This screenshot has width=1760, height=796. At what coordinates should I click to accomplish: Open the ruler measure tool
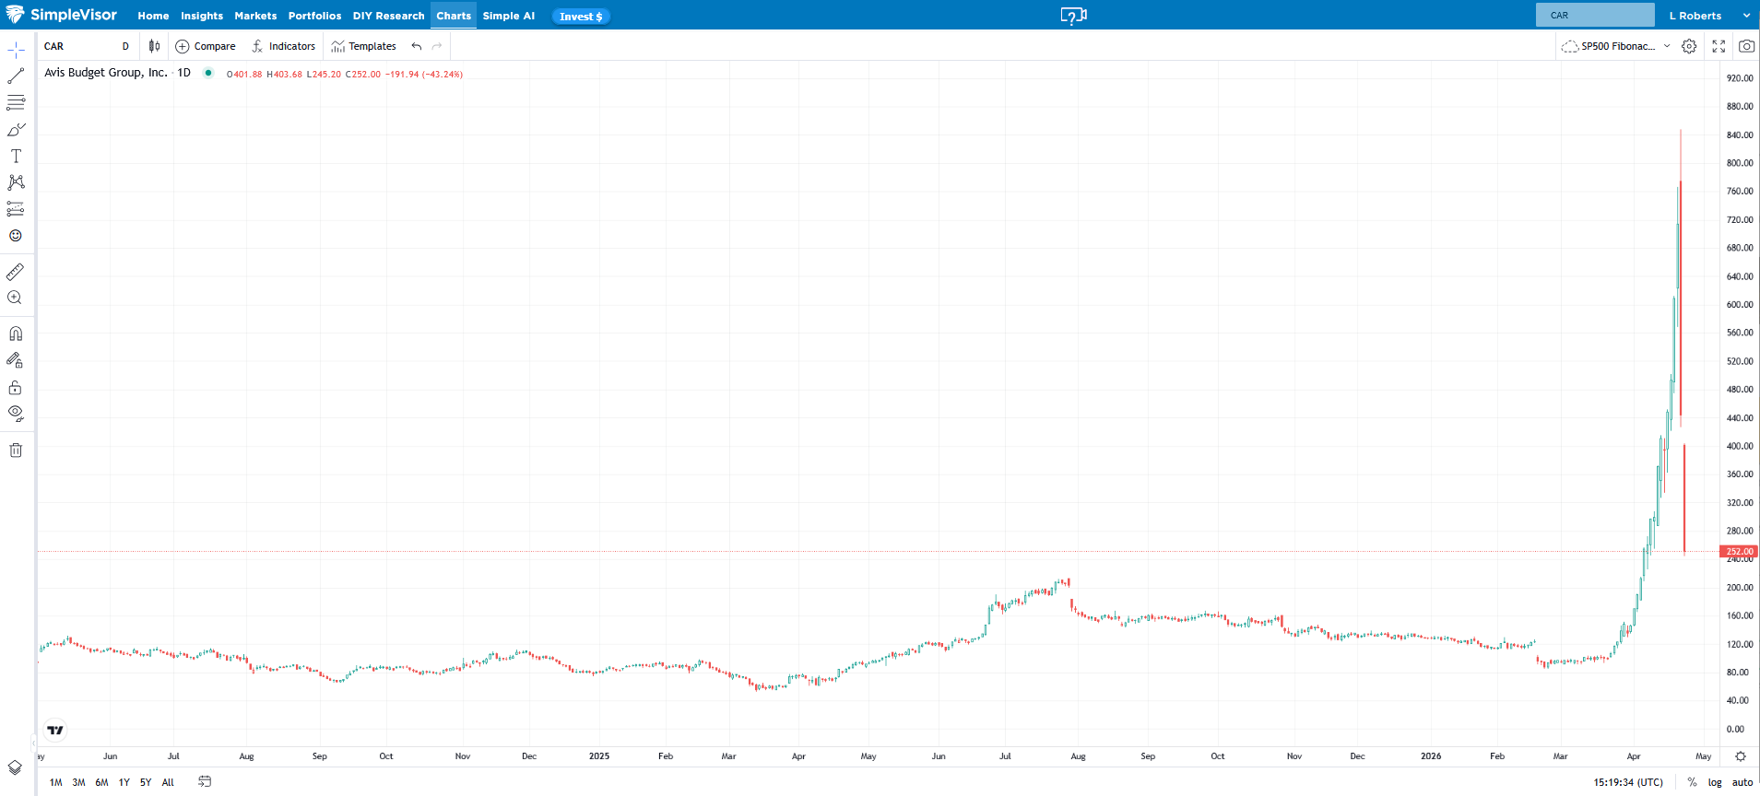point(16,272)
